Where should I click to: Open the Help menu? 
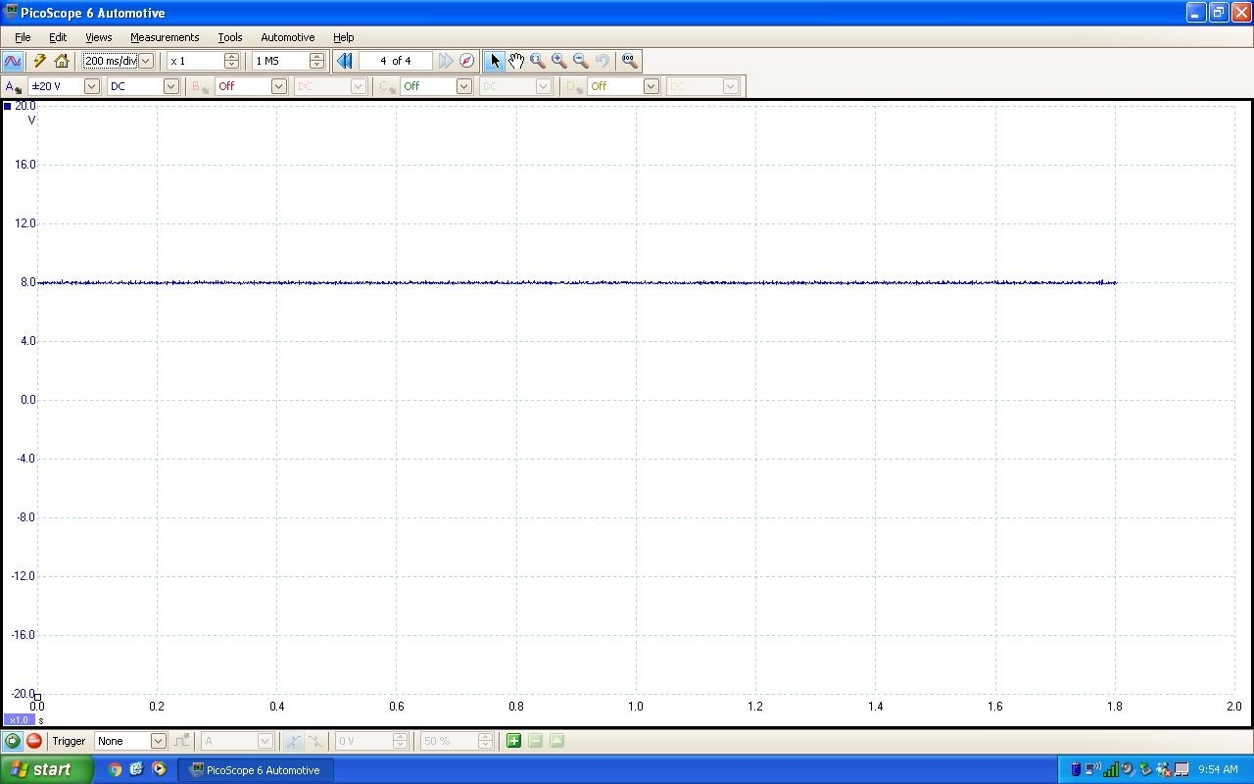(343, 37)
